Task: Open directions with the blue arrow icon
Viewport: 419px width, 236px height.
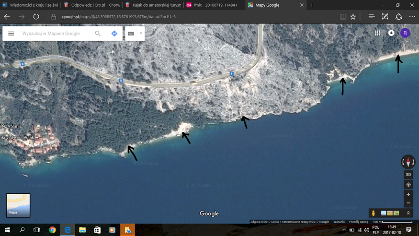Action: (x=114, y=34)
